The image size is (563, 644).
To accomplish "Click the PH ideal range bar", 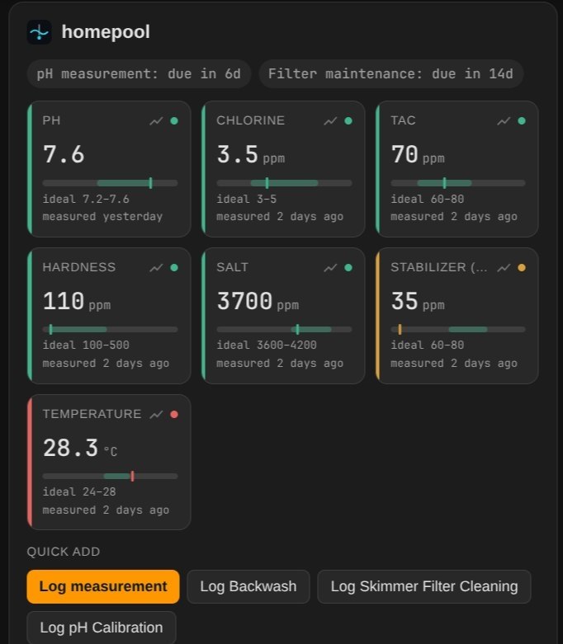I will [x=110, y=183].
